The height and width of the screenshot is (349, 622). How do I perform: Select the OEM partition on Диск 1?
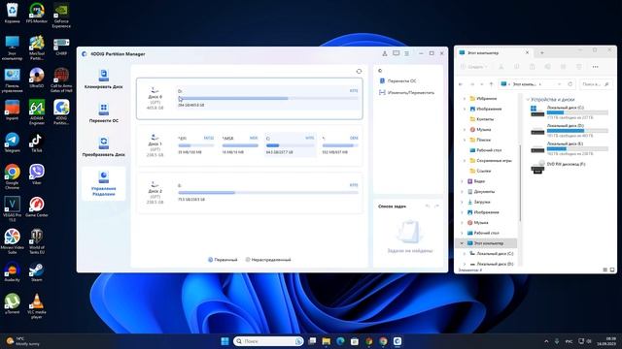(339, 145)
